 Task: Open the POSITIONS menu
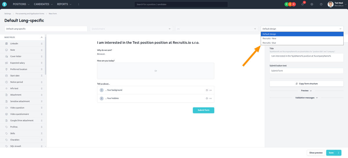pyautogui.click(x=21, y=4)
